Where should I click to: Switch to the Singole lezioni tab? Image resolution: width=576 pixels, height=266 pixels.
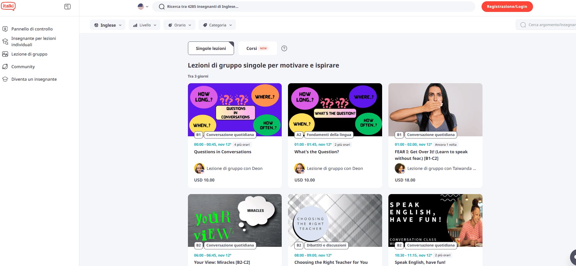coord(211,48)
